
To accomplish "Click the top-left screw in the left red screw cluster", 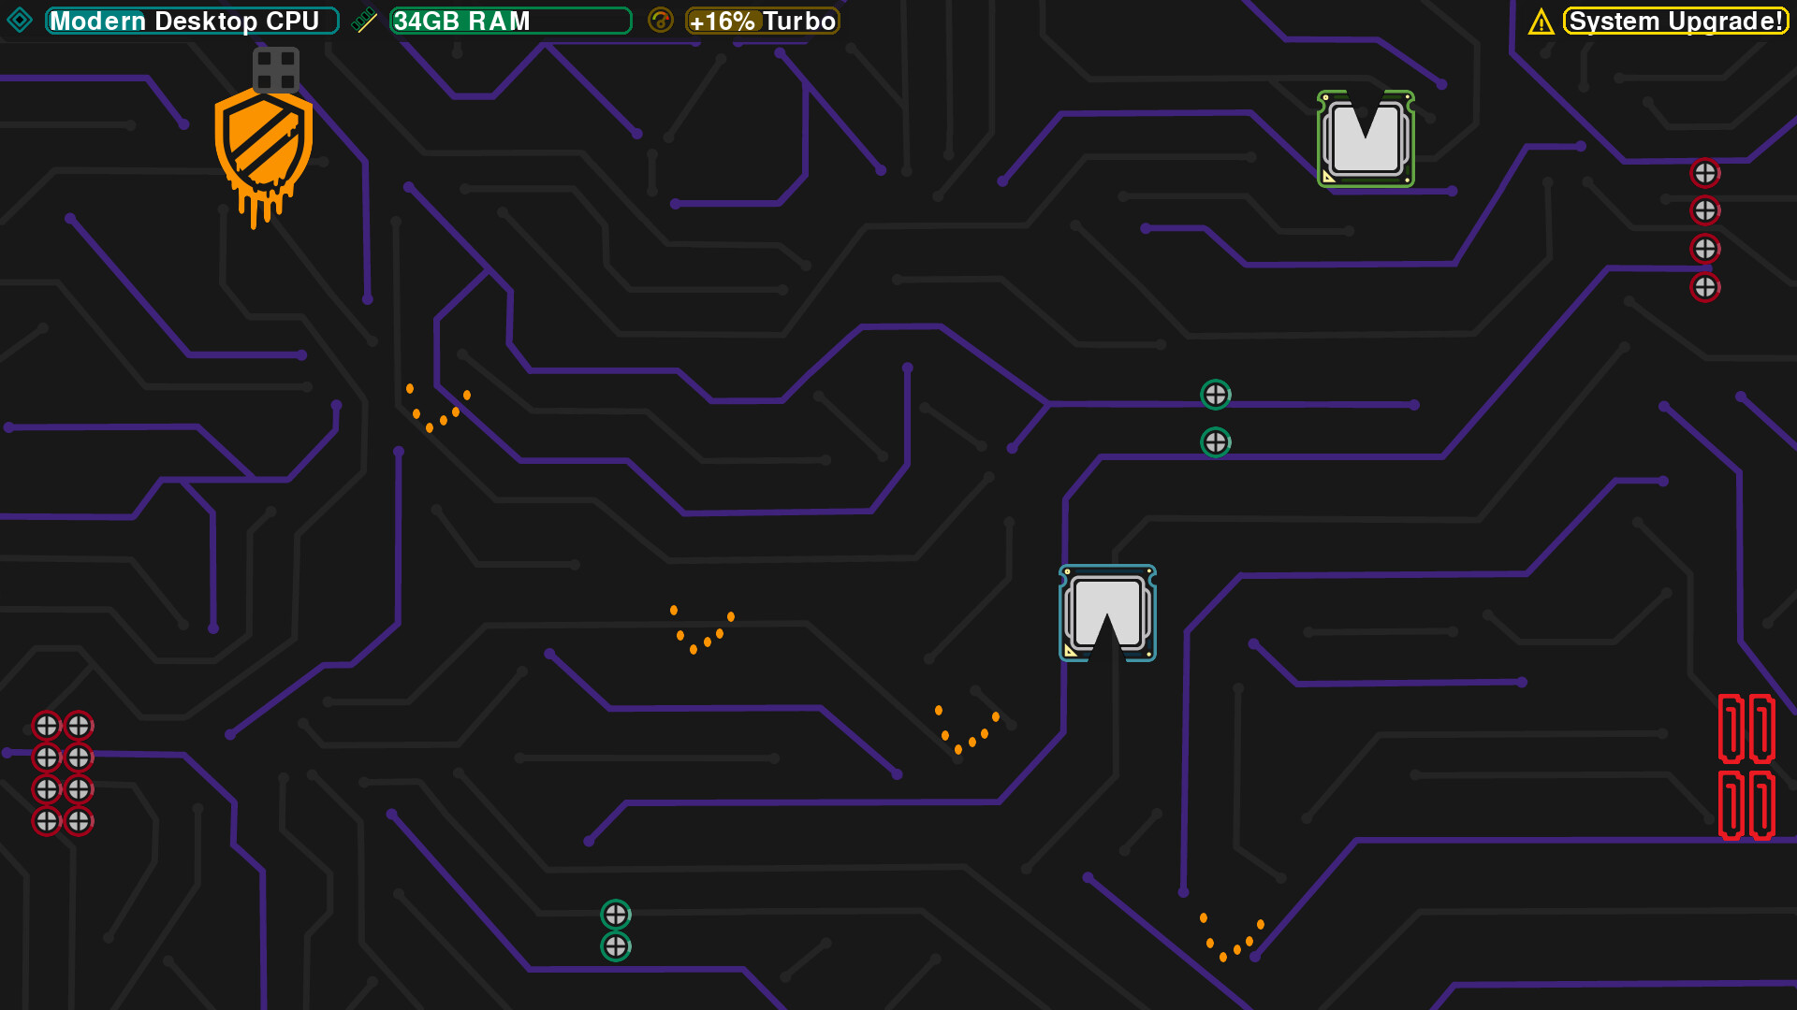I will pyautogui.click(x=47, y=725).
